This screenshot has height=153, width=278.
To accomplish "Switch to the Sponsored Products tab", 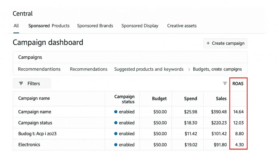I will pos(49,26).
